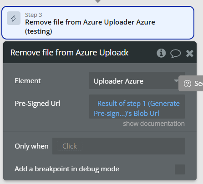The image size is (203, 184).
Task: Open the comment bubble icon in the header
Action: click(176, 54)
